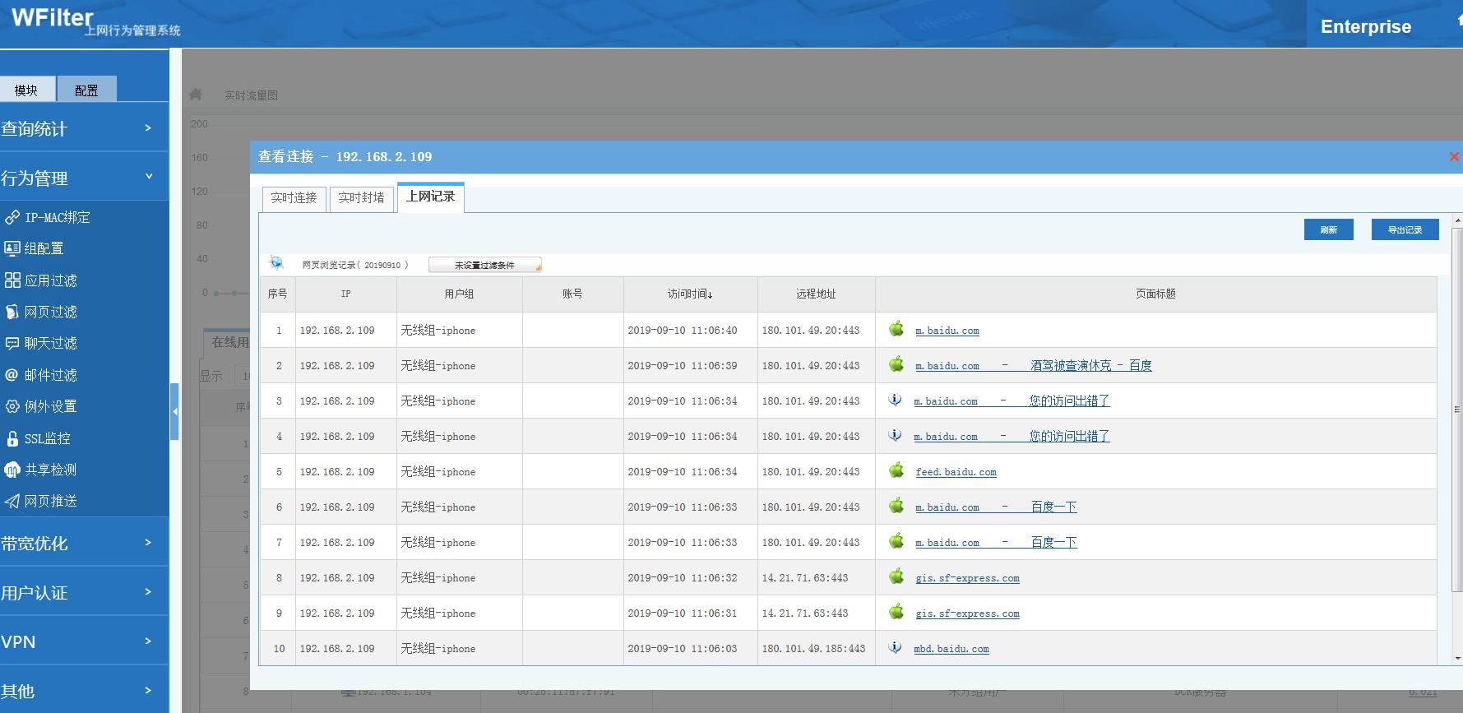The image size is (1463, 713).
Task: Open 组配置 sidebar item
Action: point(34,248)
